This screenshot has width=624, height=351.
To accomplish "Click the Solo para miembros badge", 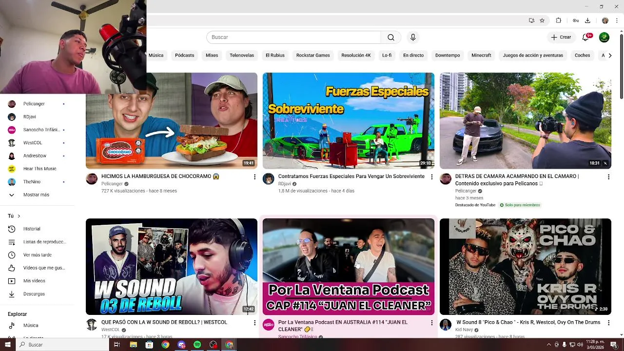I will tap(520, 205).
